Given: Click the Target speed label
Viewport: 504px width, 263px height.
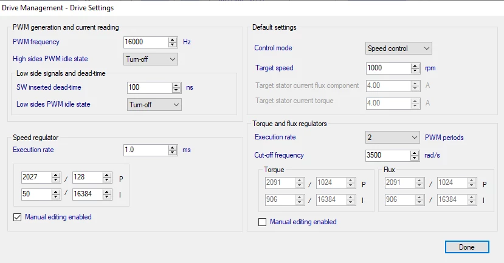Looking at the screenshot, I should pos(274,68).
